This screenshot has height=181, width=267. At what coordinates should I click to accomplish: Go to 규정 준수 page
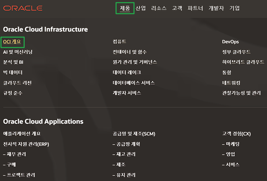click(13, 93)
